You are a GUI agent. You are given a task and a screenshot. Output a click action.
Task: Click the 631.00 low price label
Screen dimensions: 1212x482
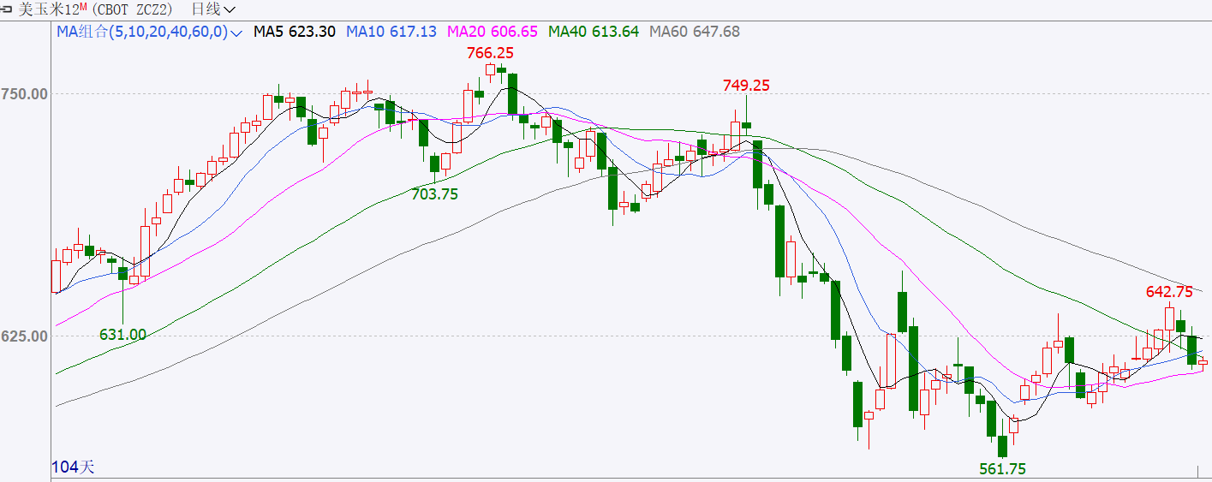[x=122, y=335]
